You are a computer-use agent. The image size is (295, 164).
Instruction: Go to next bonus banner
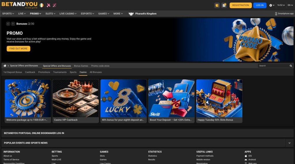(x=13, y=24)
